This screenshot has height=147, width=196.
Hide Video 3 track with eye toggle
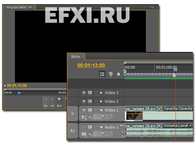pos(84,93)
